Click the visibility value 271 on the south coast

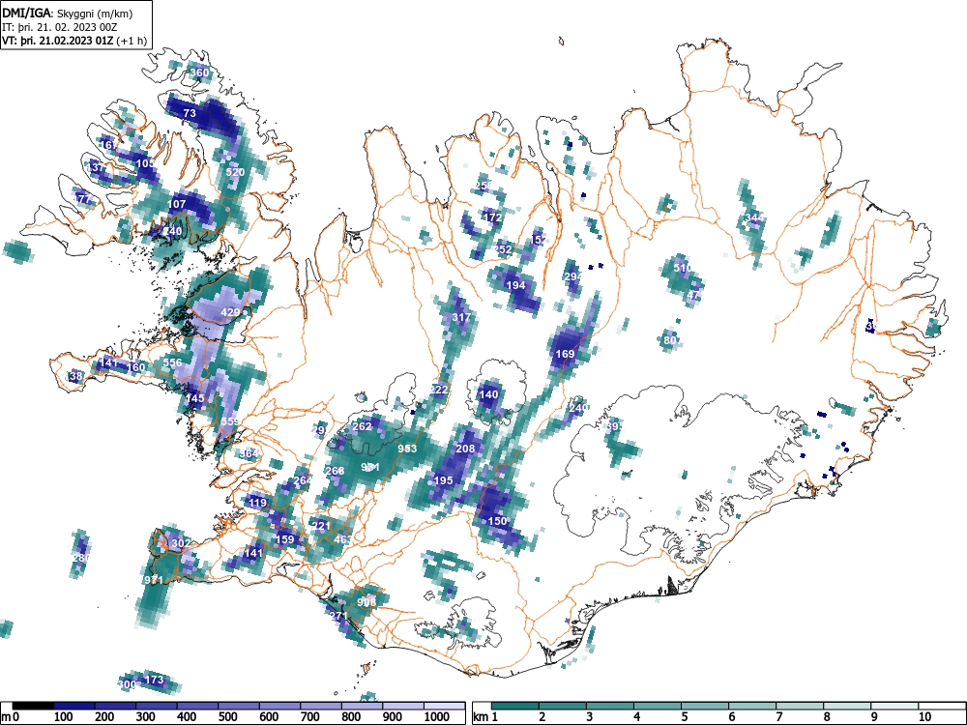coord(338,616)
